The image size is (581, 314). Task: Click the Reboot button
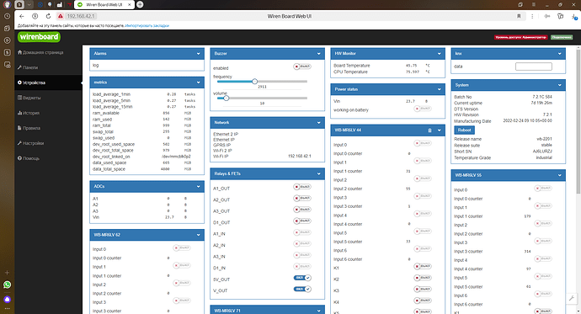(464, 130)
